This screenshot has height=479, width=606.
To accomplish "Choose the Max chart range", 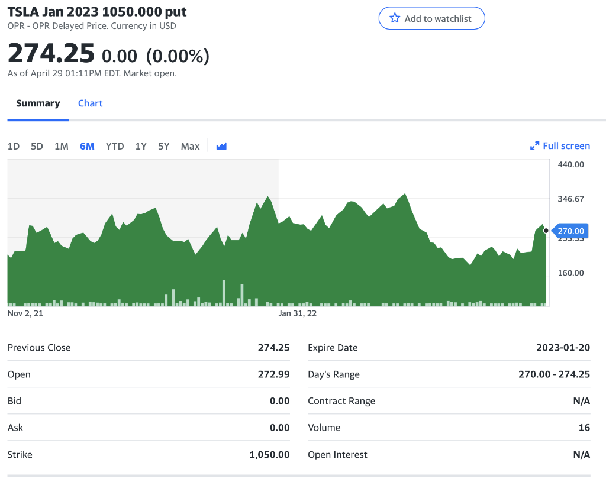I will (x=190, y=147).
